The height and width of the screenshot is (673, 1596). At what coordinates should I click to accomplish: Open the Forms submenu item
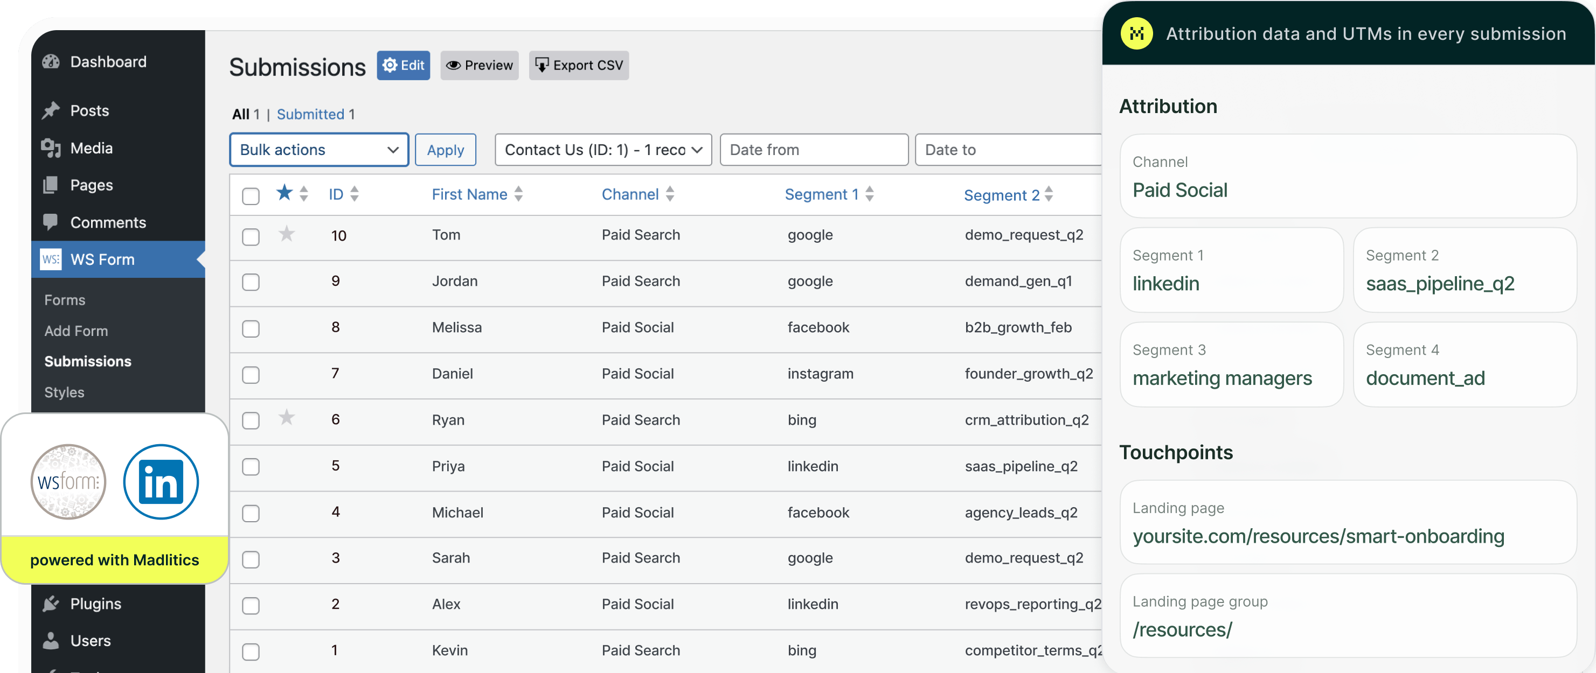65,300
